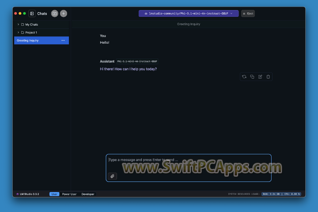Image resolution: width=318 pixels, height=212 pixels.
Task: Toggle the sidebar panel icon
Action: pos(32,14)
